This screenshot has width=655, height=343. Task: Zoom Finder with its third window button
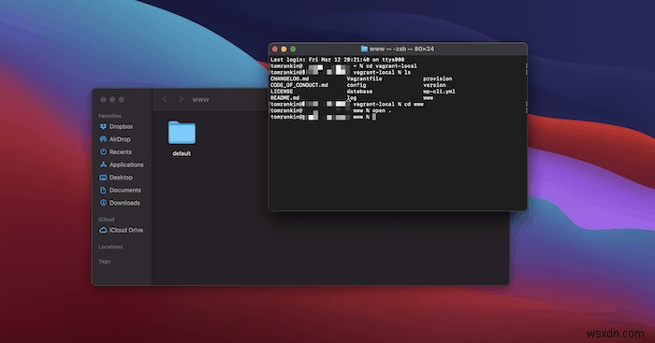122,99
